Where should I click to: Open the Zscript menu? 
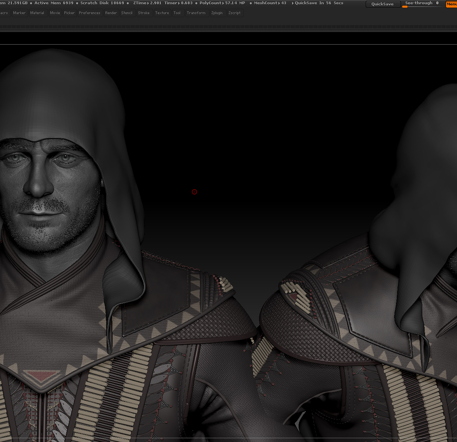click(235, 13)
